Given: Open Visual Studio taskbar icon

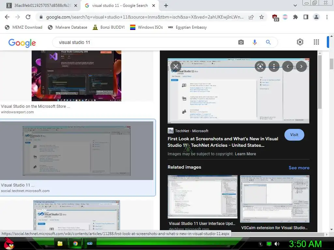Looking at the screenshot, I should (90, 243).
